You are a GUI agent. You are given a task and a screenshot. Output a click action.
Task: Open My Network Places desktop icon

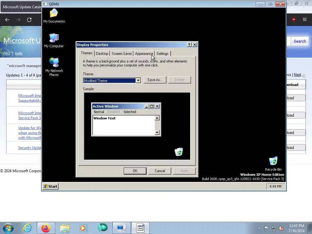pos(54,67)
